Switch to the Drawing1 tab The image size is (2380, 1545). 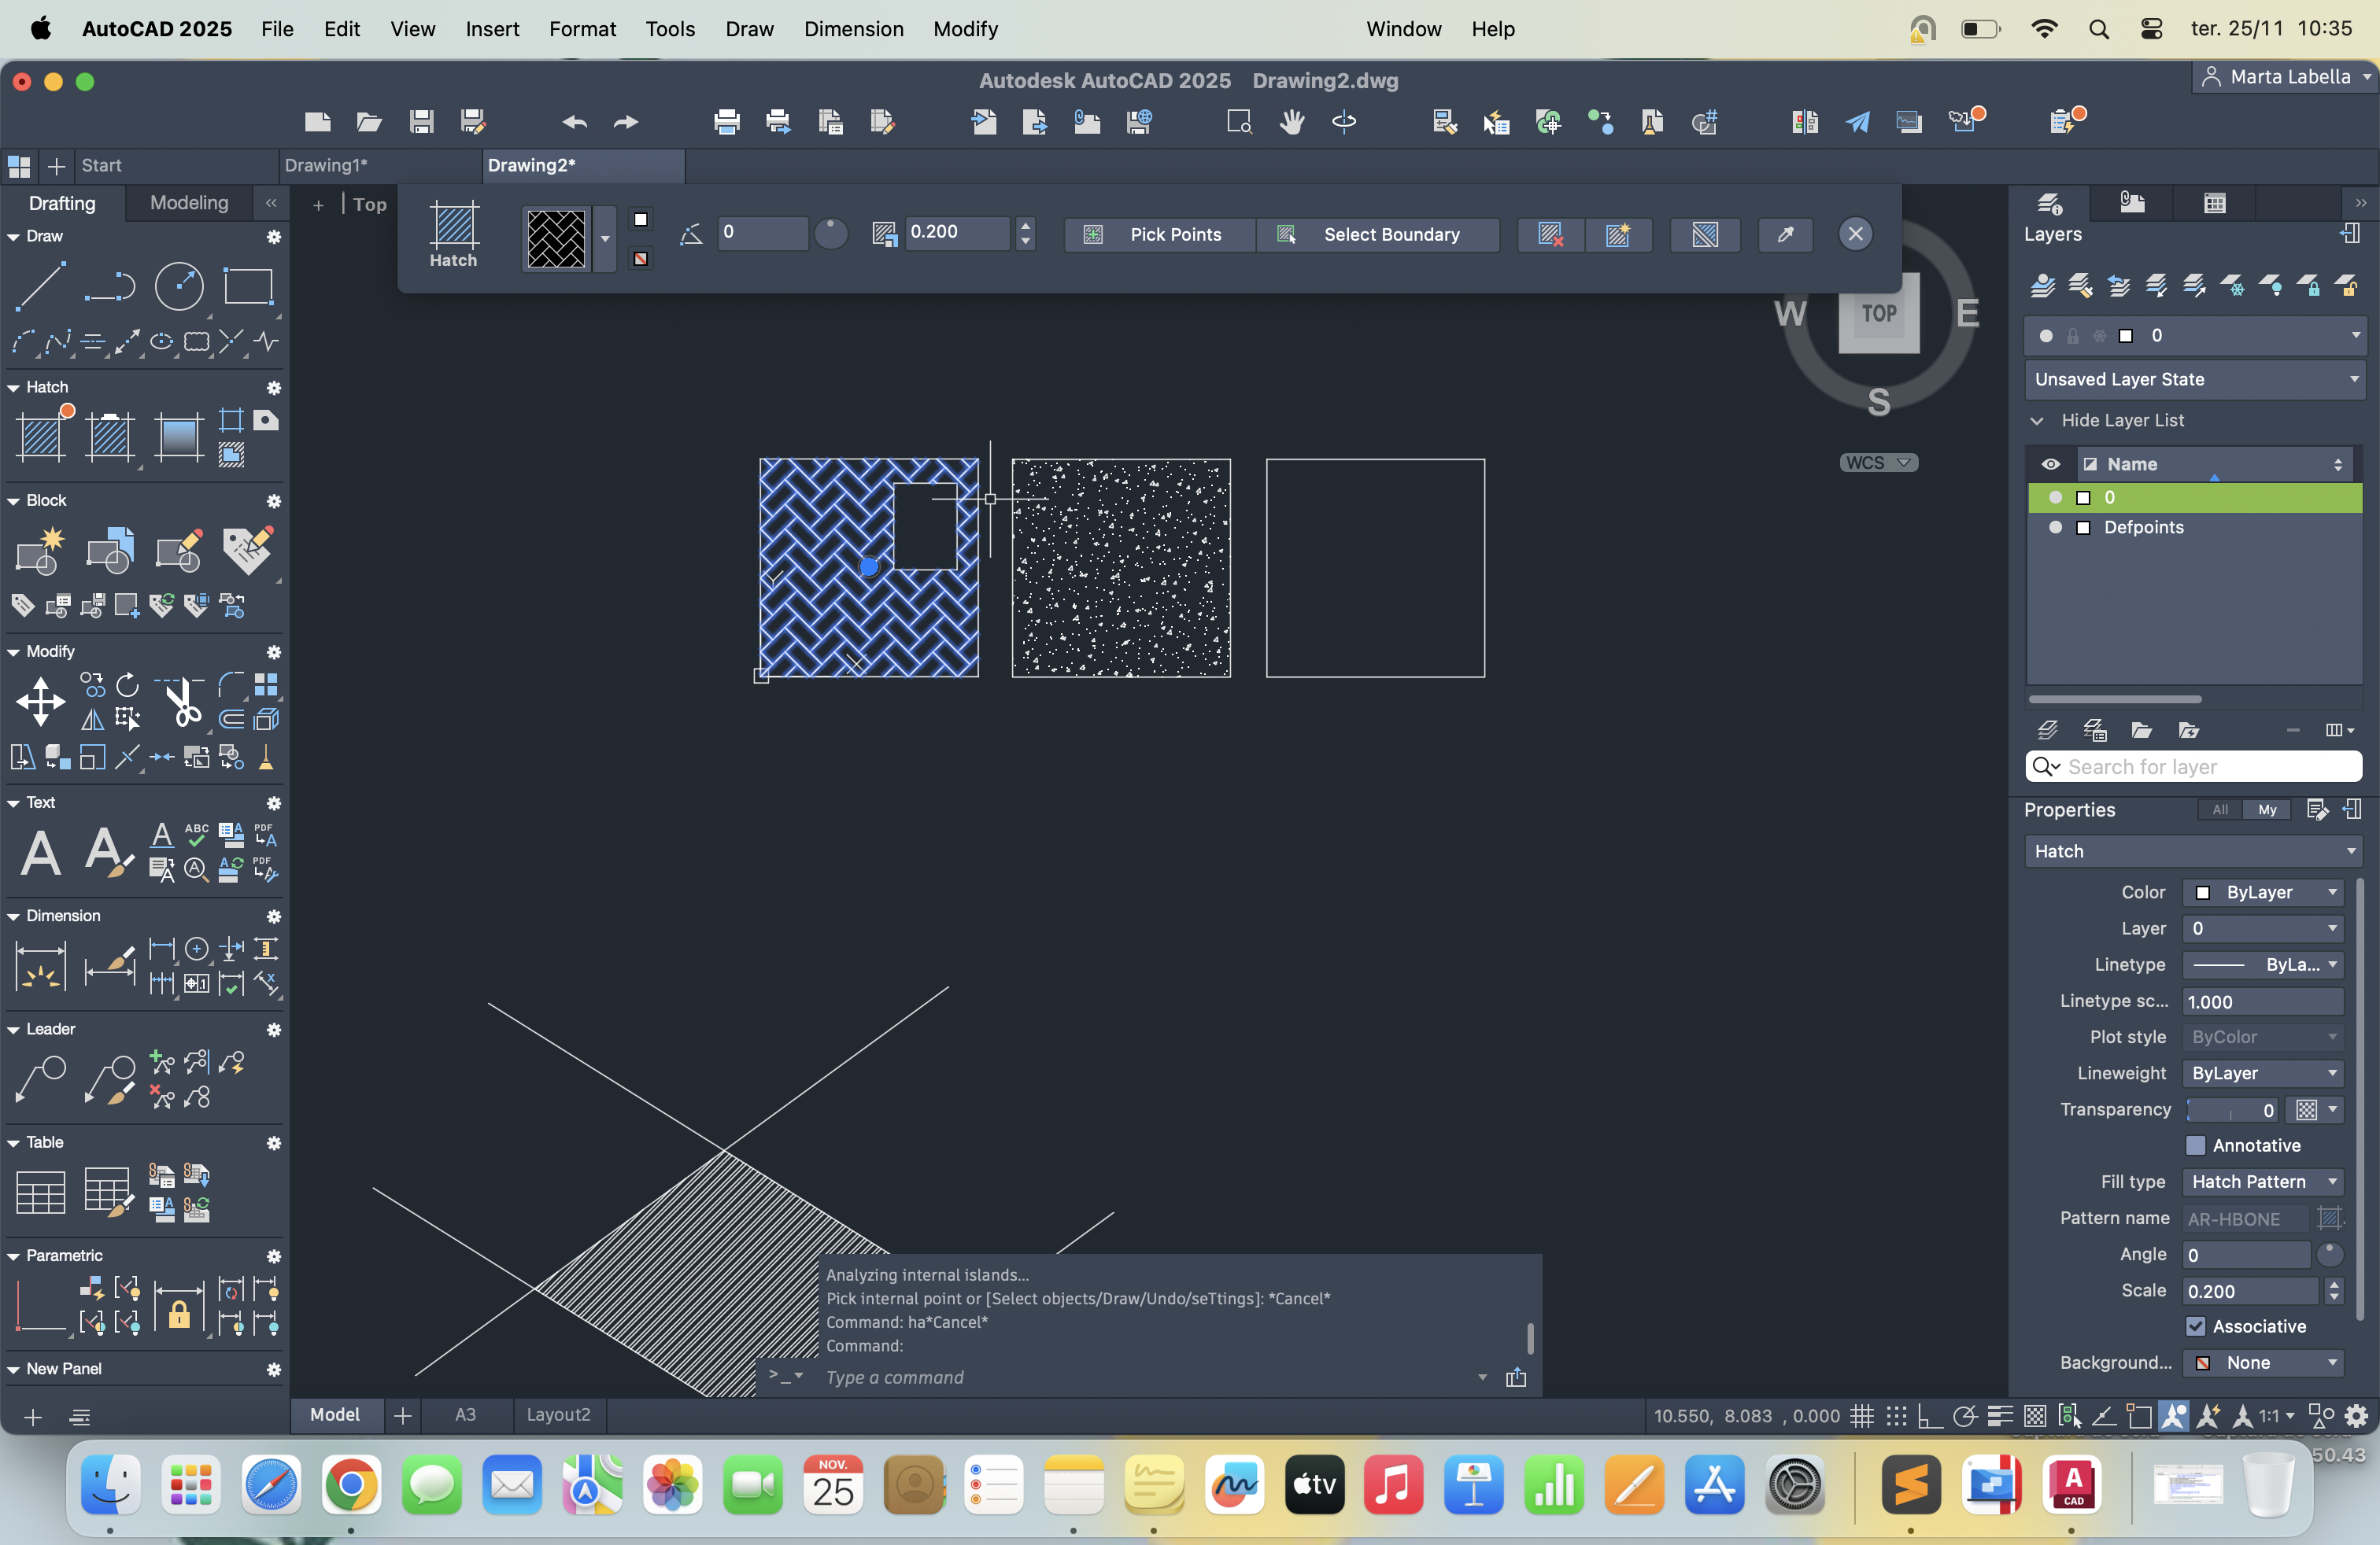(x=326, y=165)
